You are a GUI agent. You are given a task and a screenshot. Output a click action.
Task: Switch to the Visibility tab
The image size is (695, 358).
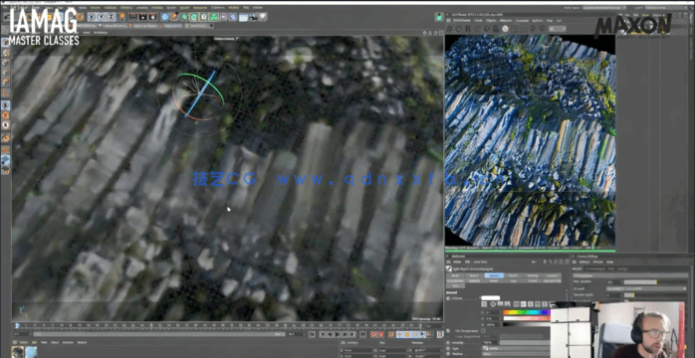point(533,275)
